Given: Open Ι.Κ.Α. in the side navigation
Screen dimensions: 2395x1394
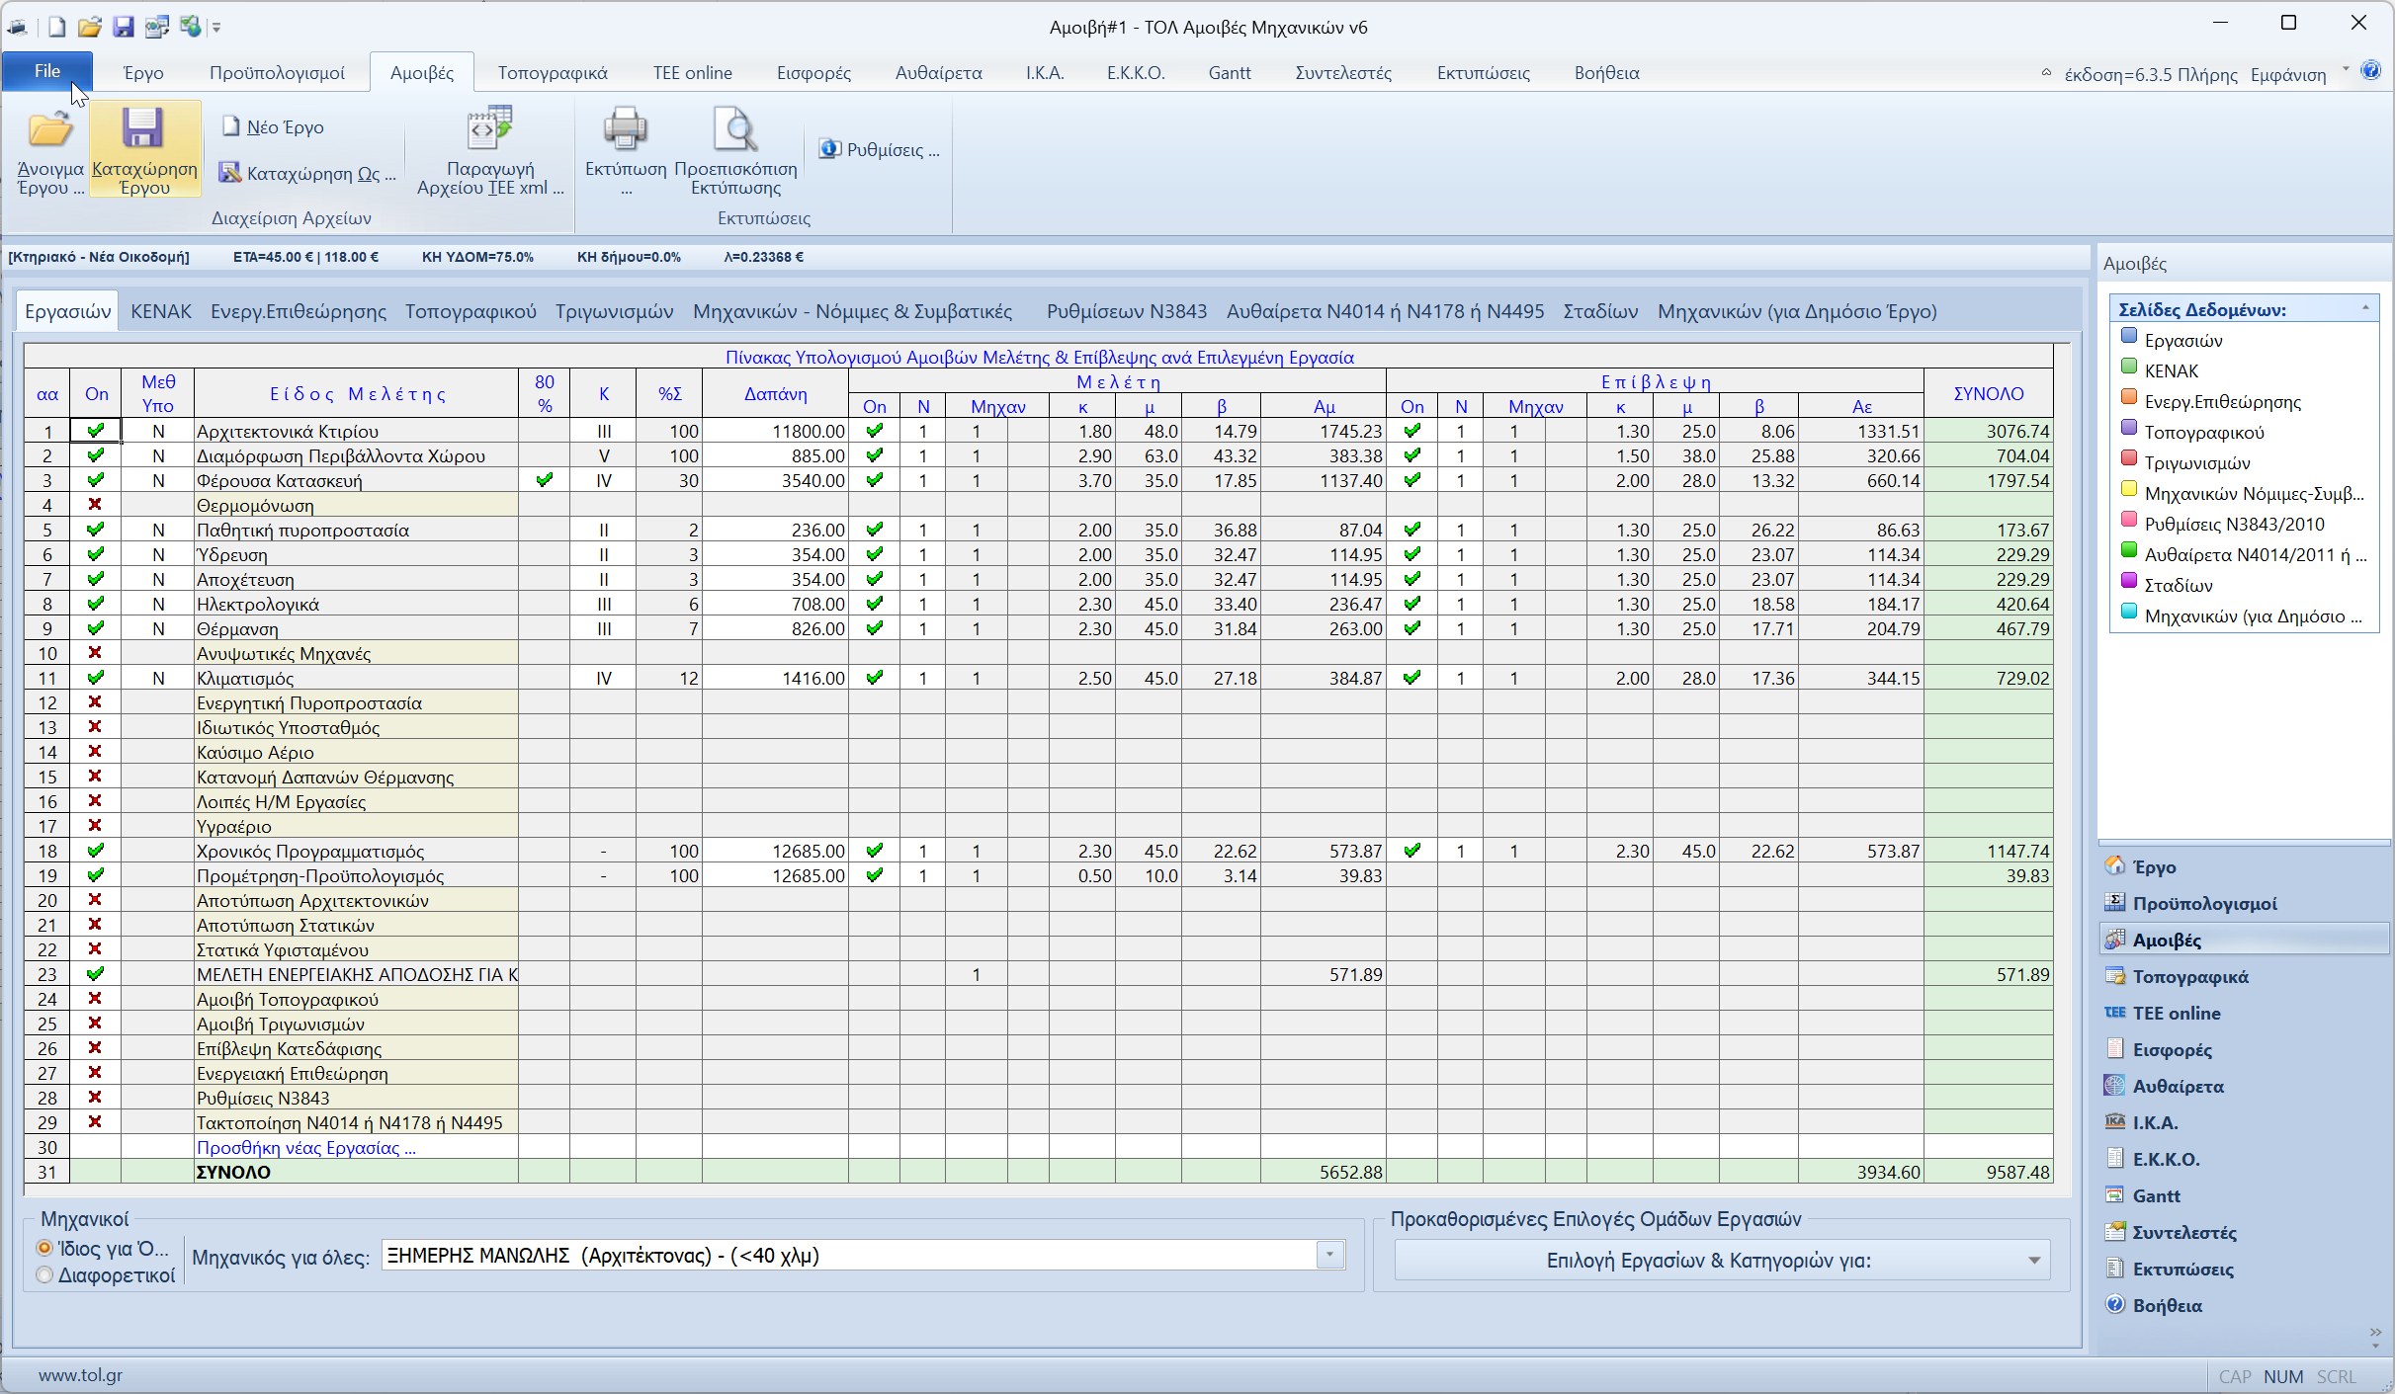Looking at the screenshot, I should coord(2155,1122).
